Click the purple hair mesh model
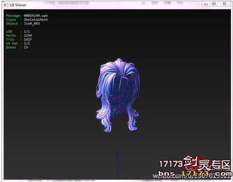Viewport: 233px width, 182px height. [118, 95]
